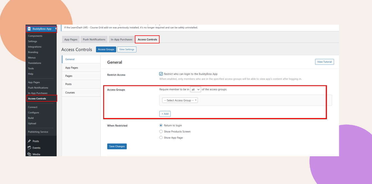Open Build in the sidebar
372x184 pixels.
point(31,118)
